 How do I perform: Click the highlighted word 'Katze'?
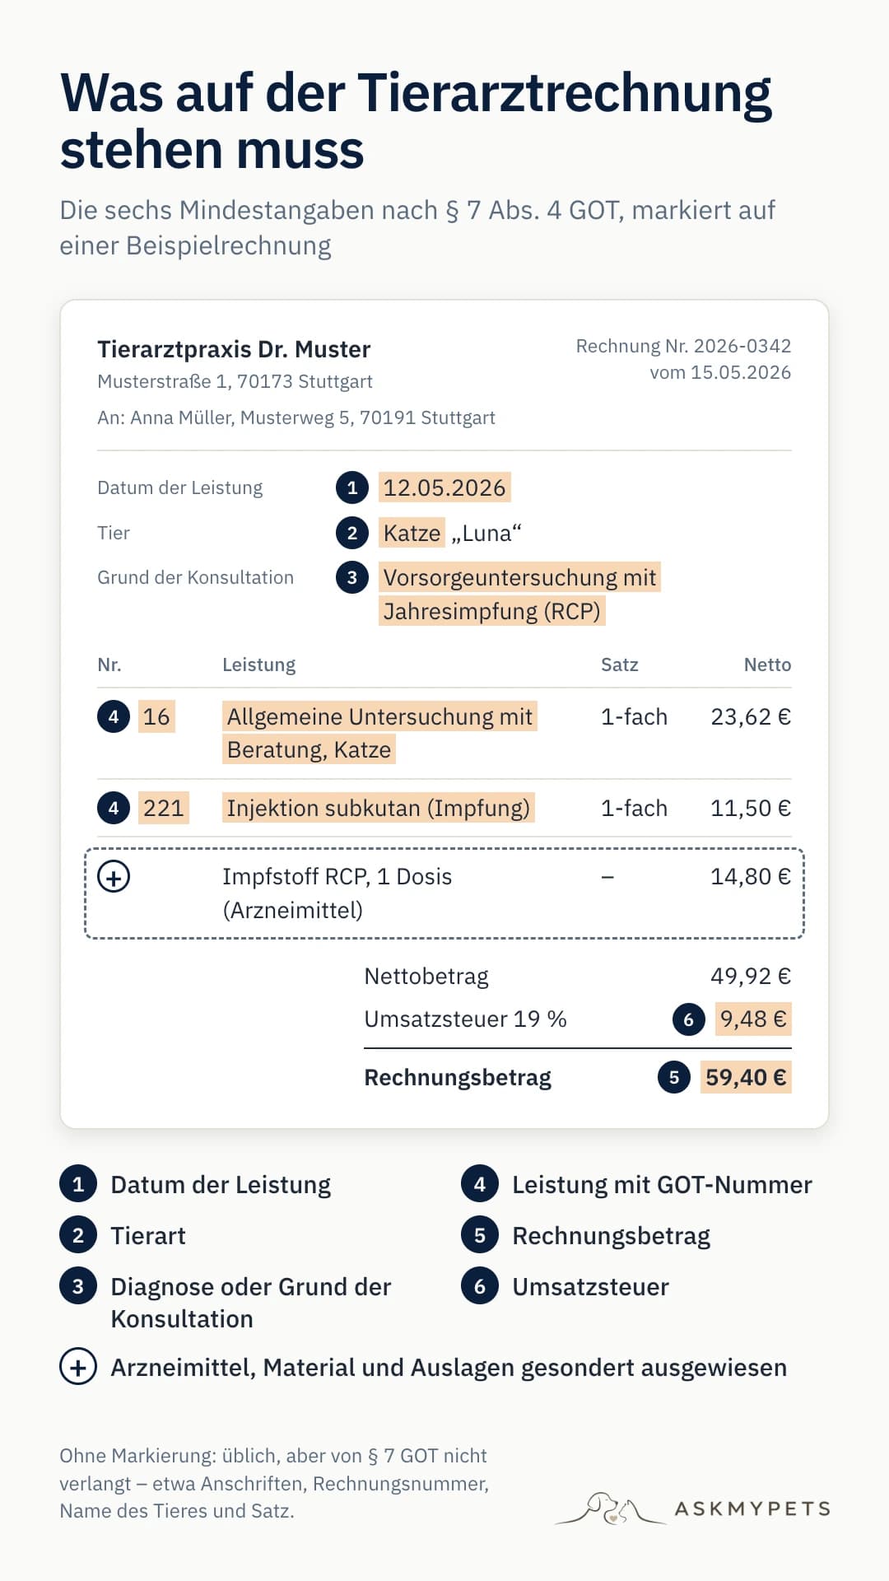coord(412,533)
